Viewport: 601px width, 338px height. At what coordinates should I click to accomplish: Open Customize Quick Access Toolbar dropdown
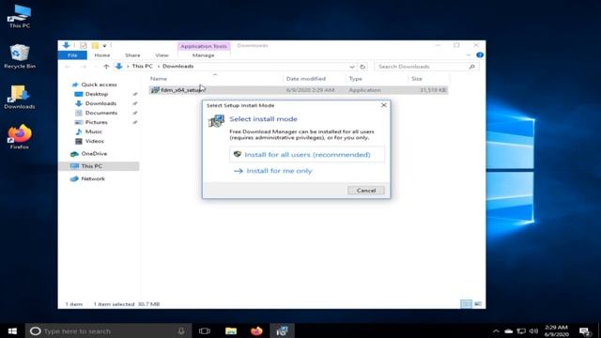pyautogui.click(x=104, y=46)
